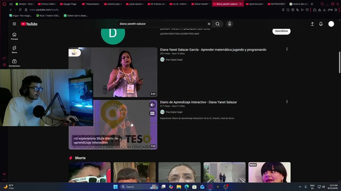Open the Plan Digital Itagüí avatar on the 217-views video

click(x=162, y=112)
